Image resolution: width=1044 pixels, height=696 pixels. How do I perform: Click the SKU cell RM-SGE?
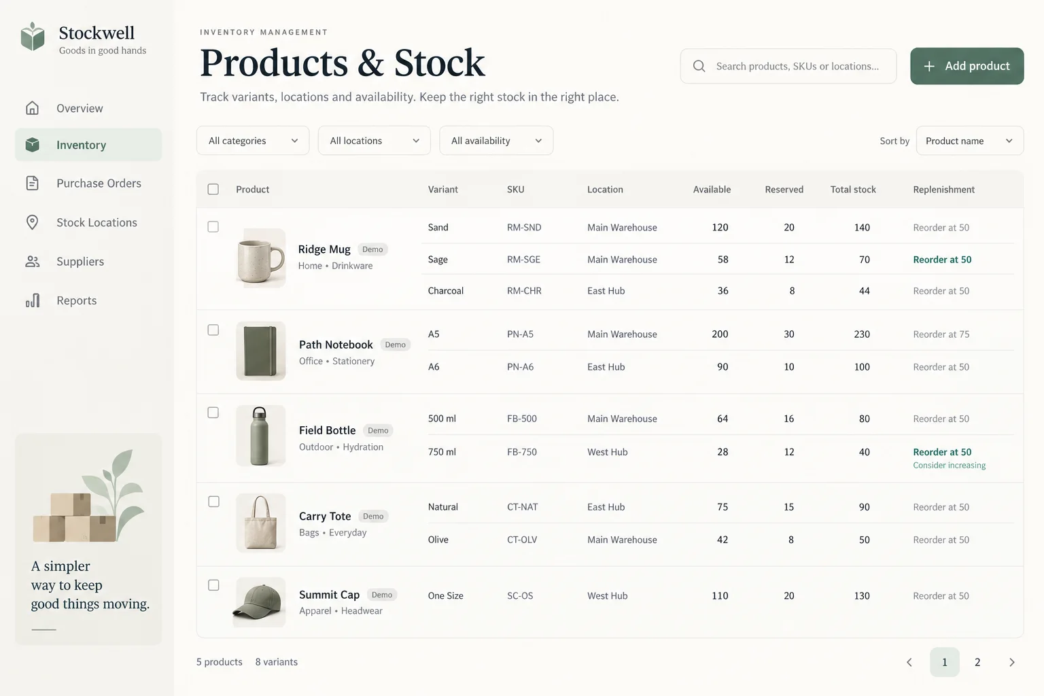(523, 260)
